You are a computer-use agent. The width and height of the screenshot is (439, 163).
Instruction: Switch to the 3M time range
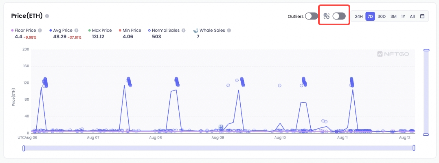pos(393,16)
